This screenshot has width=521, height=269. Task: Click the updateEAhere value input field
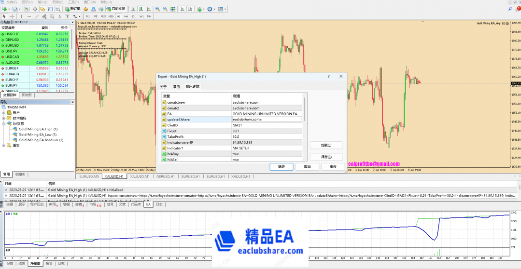click(266, 119)
